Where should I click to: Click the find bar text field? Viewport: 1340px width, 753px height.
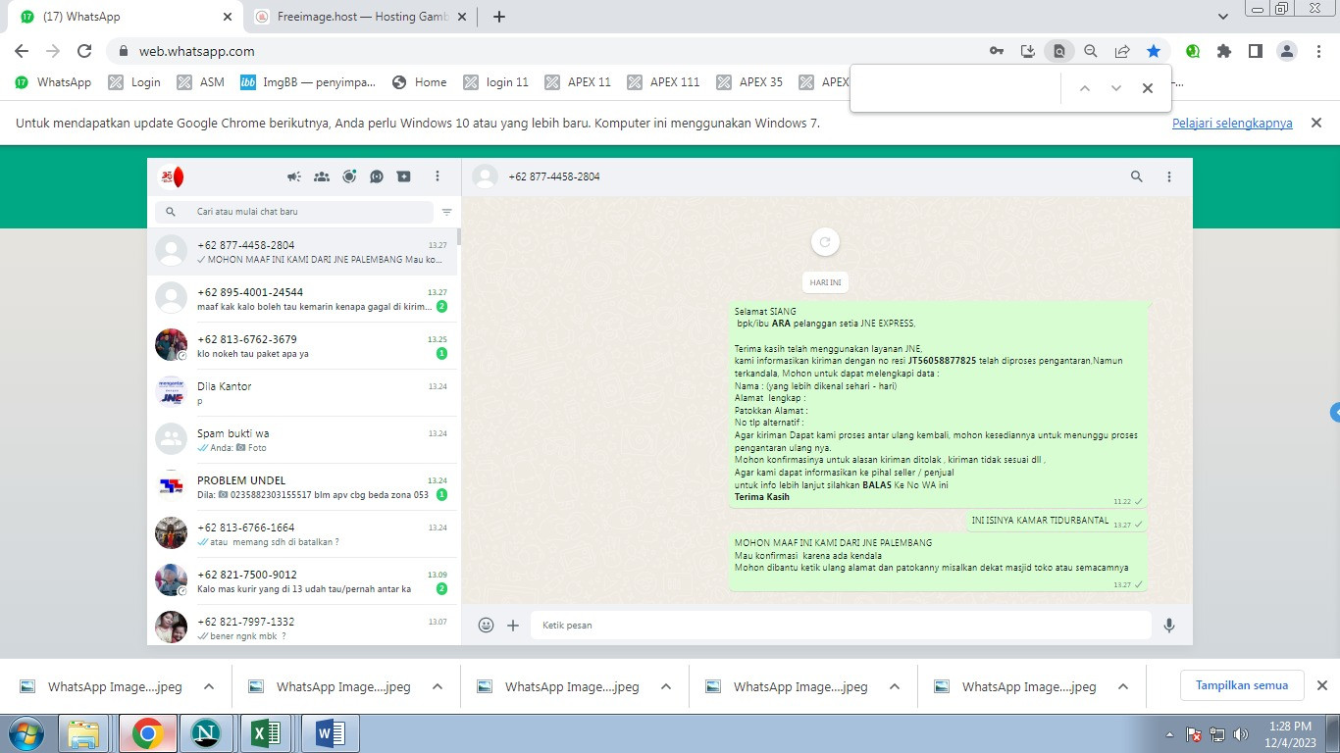958,88
